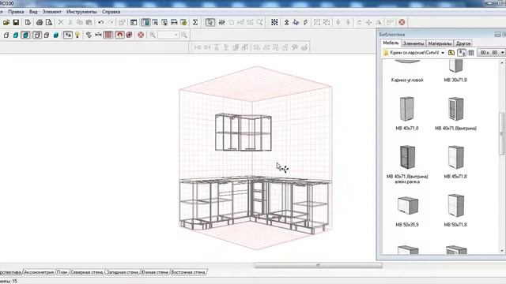Print the current kitchen project
This screenshot has width=506, height=284.
pyautogui.click(x=40, y=22)
